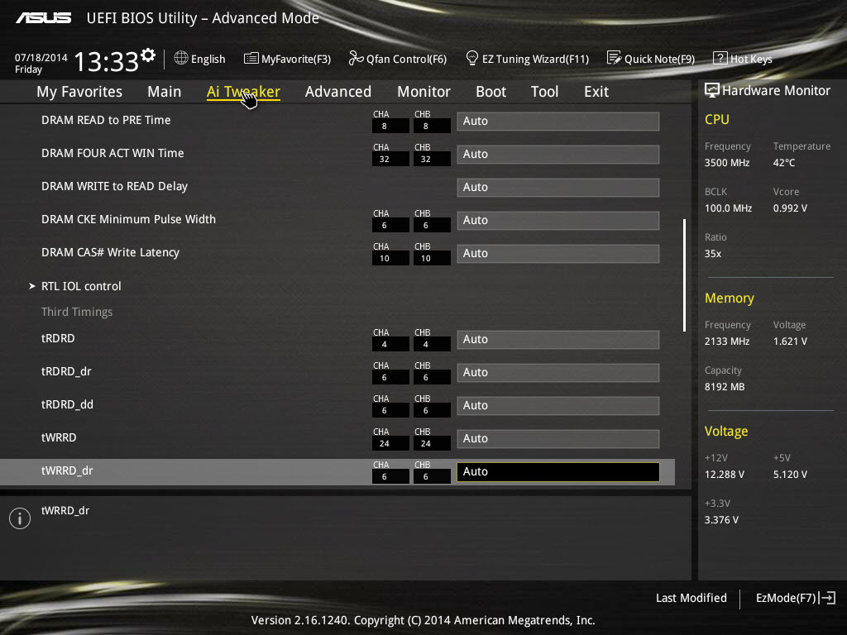The image size is (847, 635).
Task: Click the highlighted tWRRD_dr Auto input field
Action: click(x=558, y=471)
